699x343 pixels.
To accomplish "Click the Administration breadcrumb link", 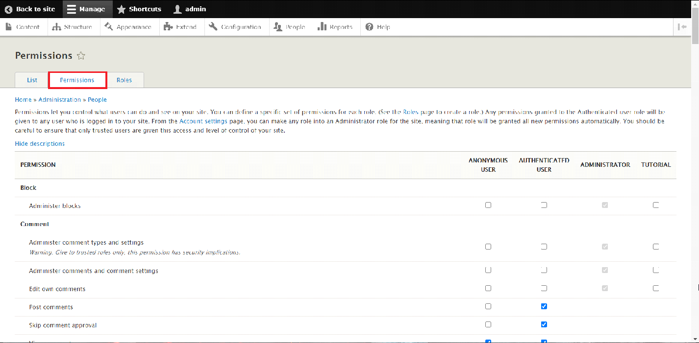I will (x=59, y=100).
